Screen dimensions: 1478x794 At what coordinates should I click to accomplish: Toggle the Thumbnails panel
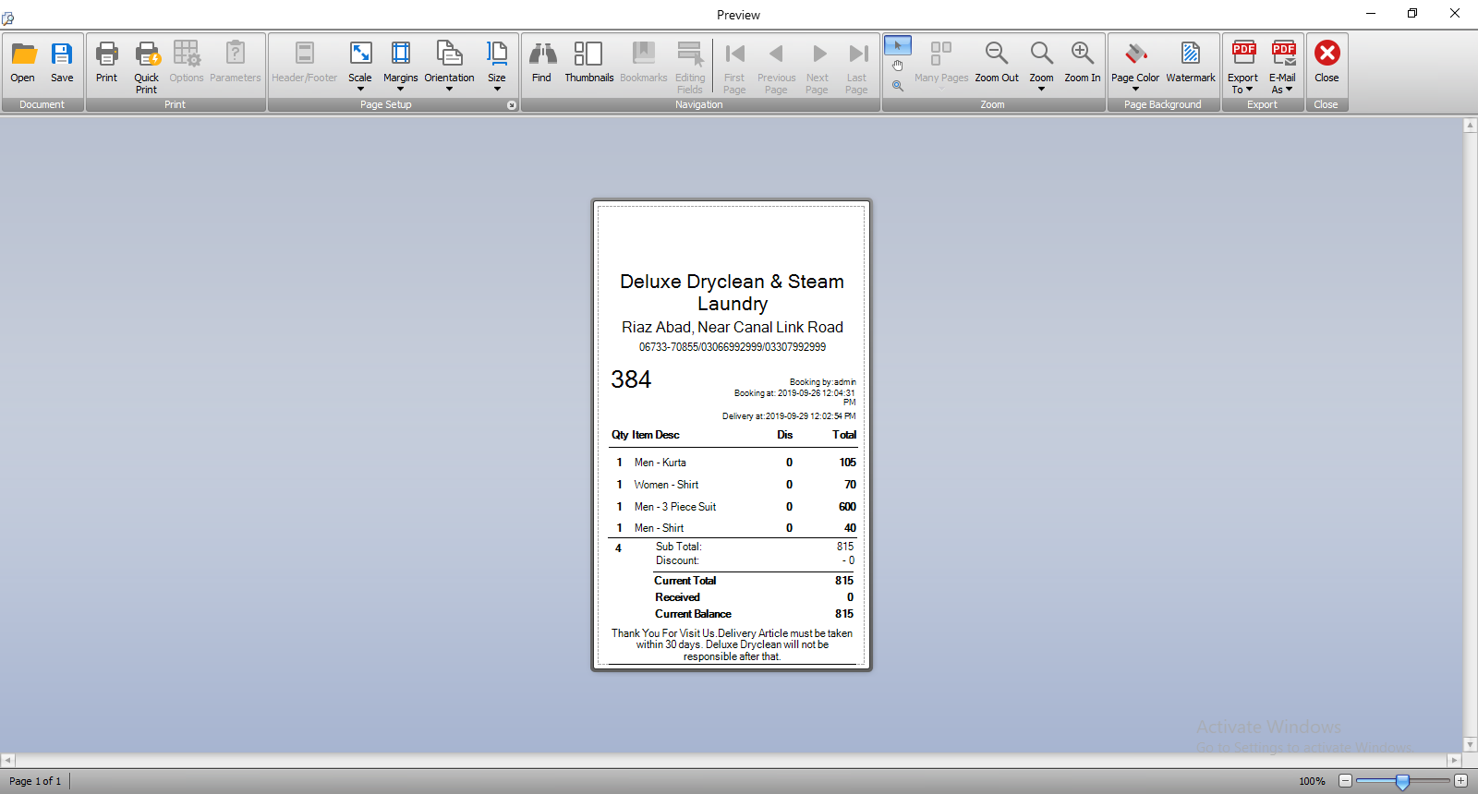point(588,63)
